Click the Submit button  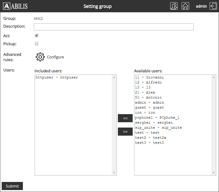tap(12, 186)
